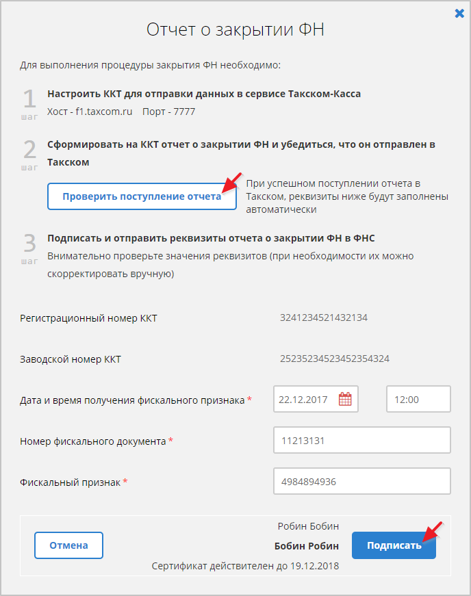Click the certificate validity date text
Viewport: 471px width, 596px height.
(x=245, y=566)
